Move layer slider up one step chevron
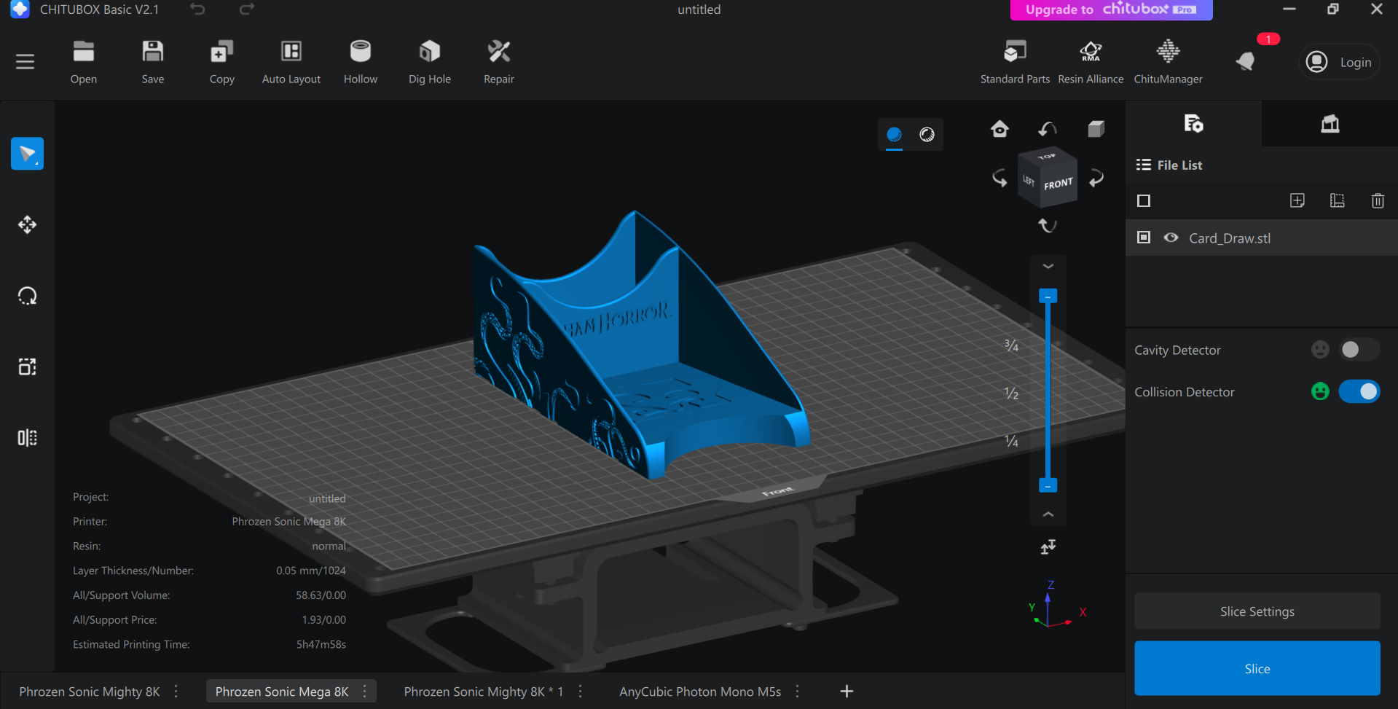Screen dimensions: 1398x709 point(1048,514)
